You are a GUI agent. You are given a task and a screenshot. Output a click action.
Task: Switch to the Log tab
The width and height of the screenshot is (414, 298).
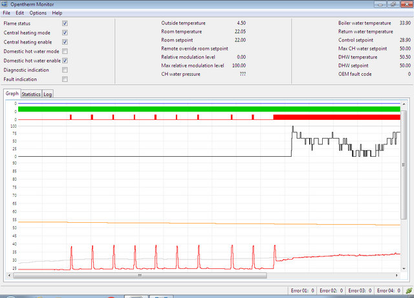point(48,94)
